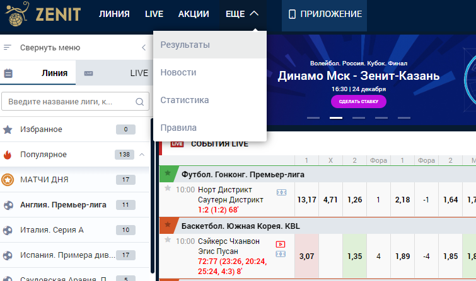476x281 pixels.
Task: Open Избранное favorites section
Action: tap(75, 129)
